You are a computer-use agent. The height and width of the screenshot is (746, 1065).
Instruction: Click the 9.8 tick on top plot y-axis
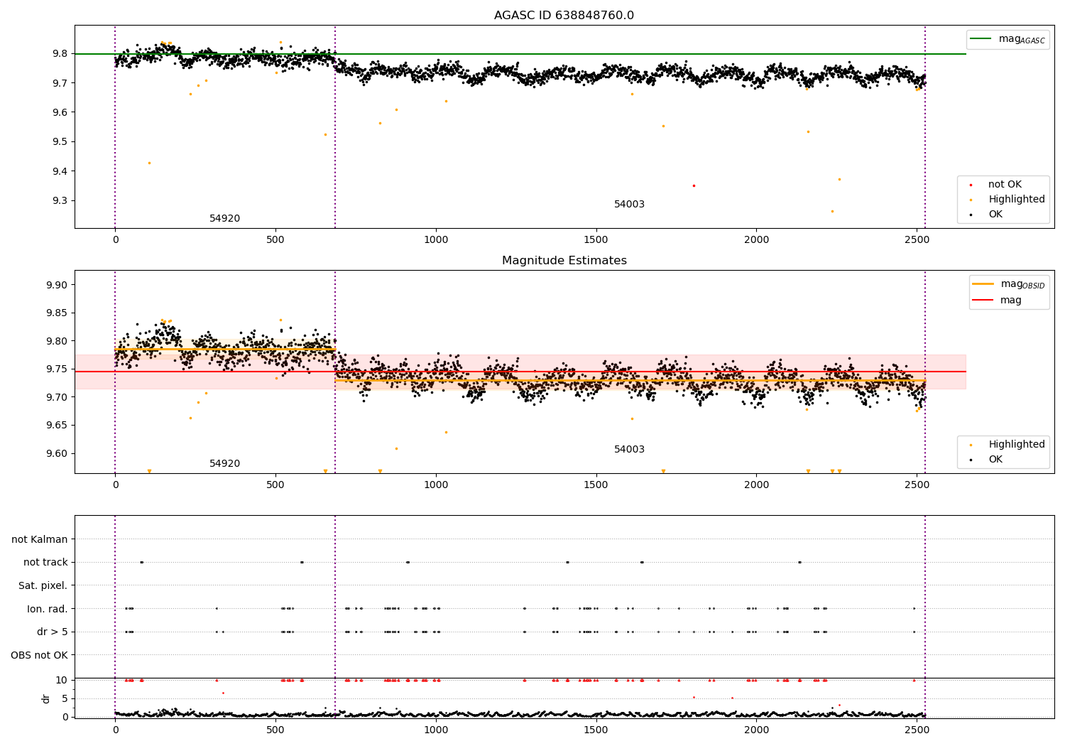(60, 54)
